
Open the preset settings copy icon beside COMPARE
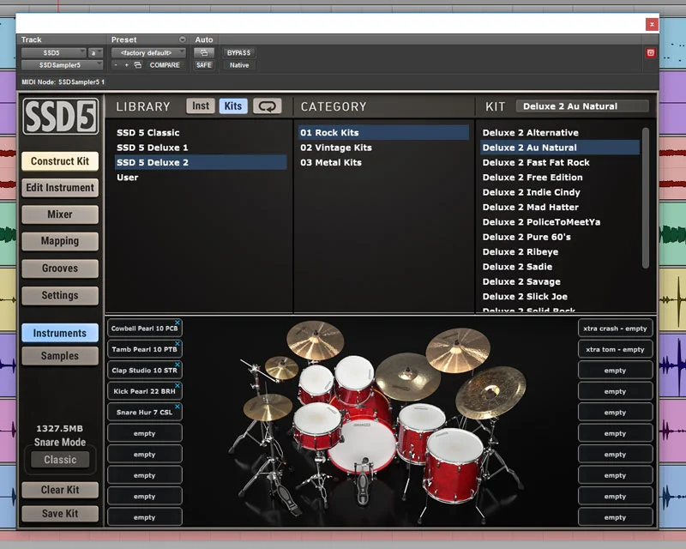tap(138, 65)
